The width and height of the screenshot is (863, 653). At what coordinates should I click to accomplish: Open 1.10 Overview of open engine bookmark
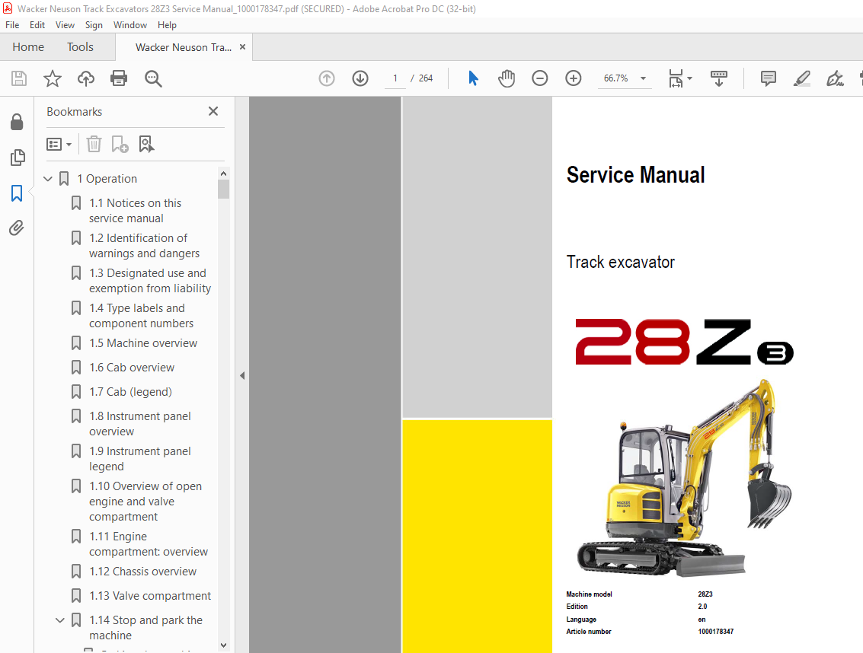tap(145, 501)
